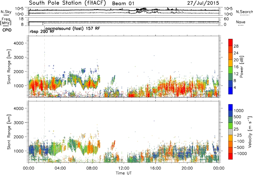Click the 'Time UT' axis label

tap(124, 173)
